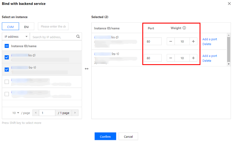Go to previous page arrow
The image size is (233, 141).
pyautogui.click(x=36, y=113)
